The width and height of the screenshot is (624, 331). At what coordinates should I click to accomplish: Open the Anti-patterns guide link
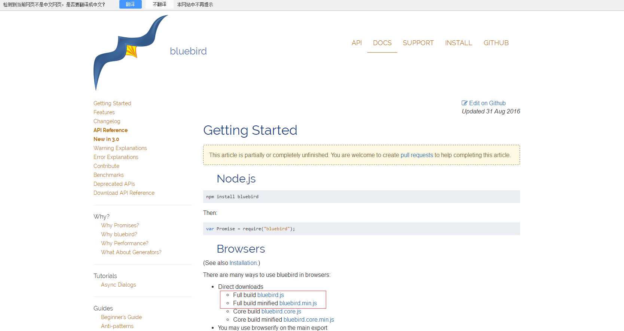coord(117,326)
